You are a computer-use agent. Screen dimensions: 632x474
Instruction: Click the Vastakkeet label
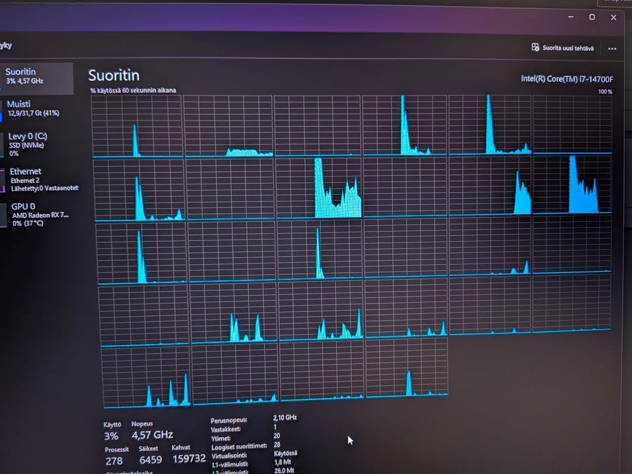click(x=226, y=429)
